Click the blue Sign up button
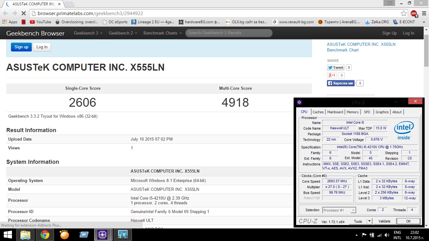 21,47
